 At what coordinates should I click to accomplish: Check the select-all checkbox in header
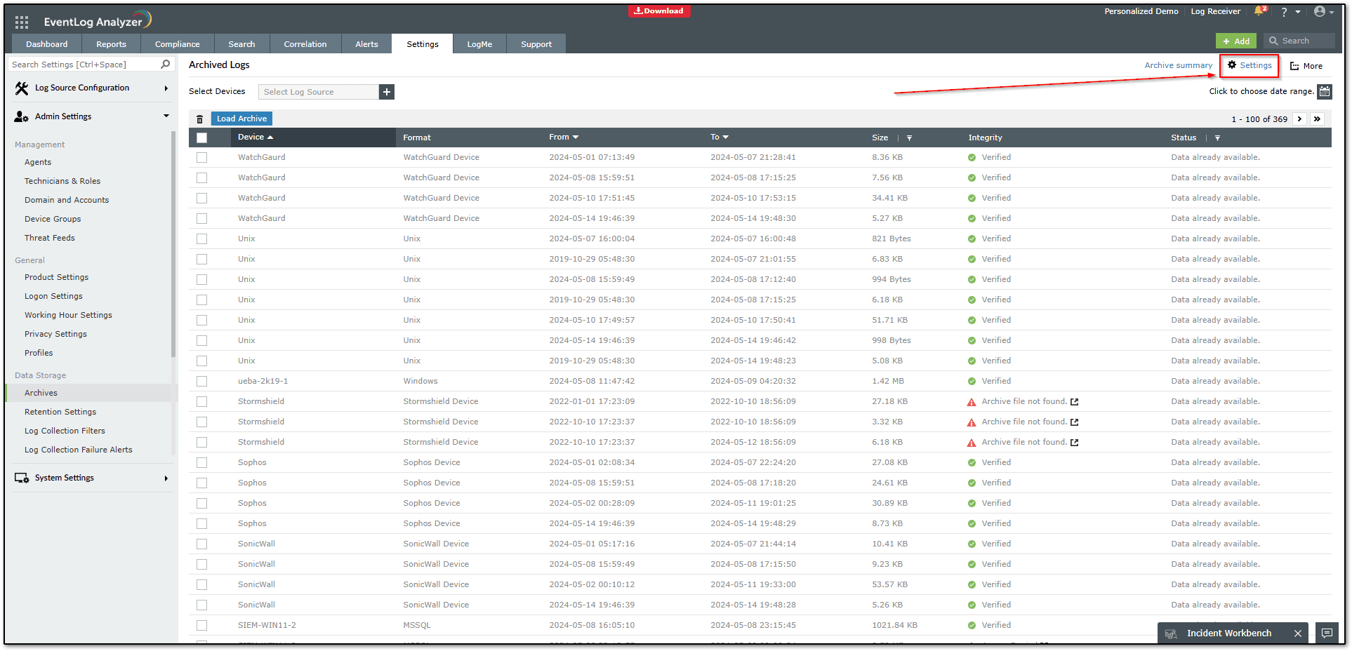[x=202, y=137]
